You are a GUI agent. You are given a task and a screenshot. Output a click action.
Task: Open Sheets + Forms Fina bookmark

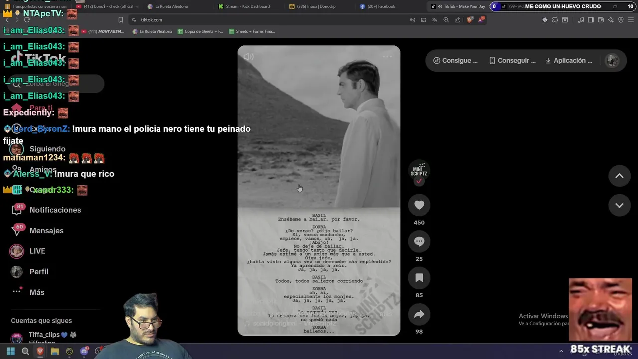252,31
